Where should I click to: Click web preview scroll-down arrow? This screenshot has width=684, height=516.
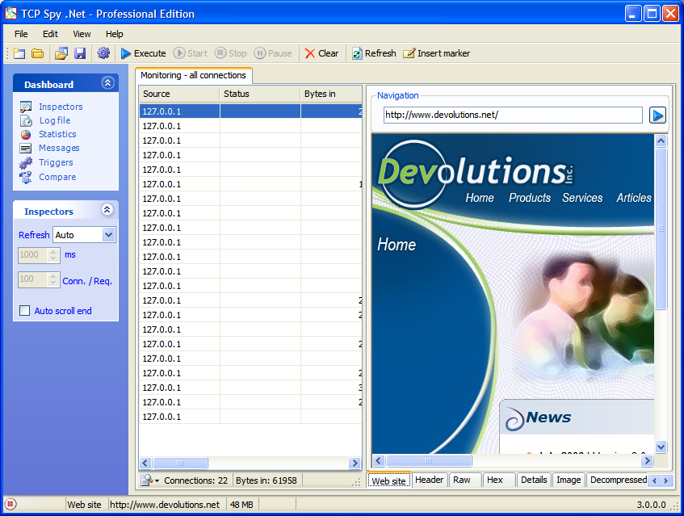pos(661,447)
